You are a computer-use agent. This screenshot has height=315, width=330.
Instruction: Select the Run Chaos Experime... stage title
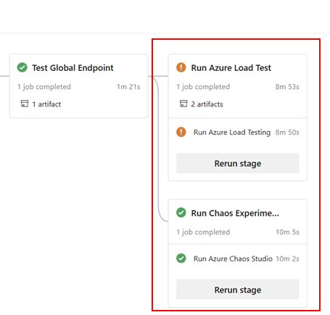point(235,213)
